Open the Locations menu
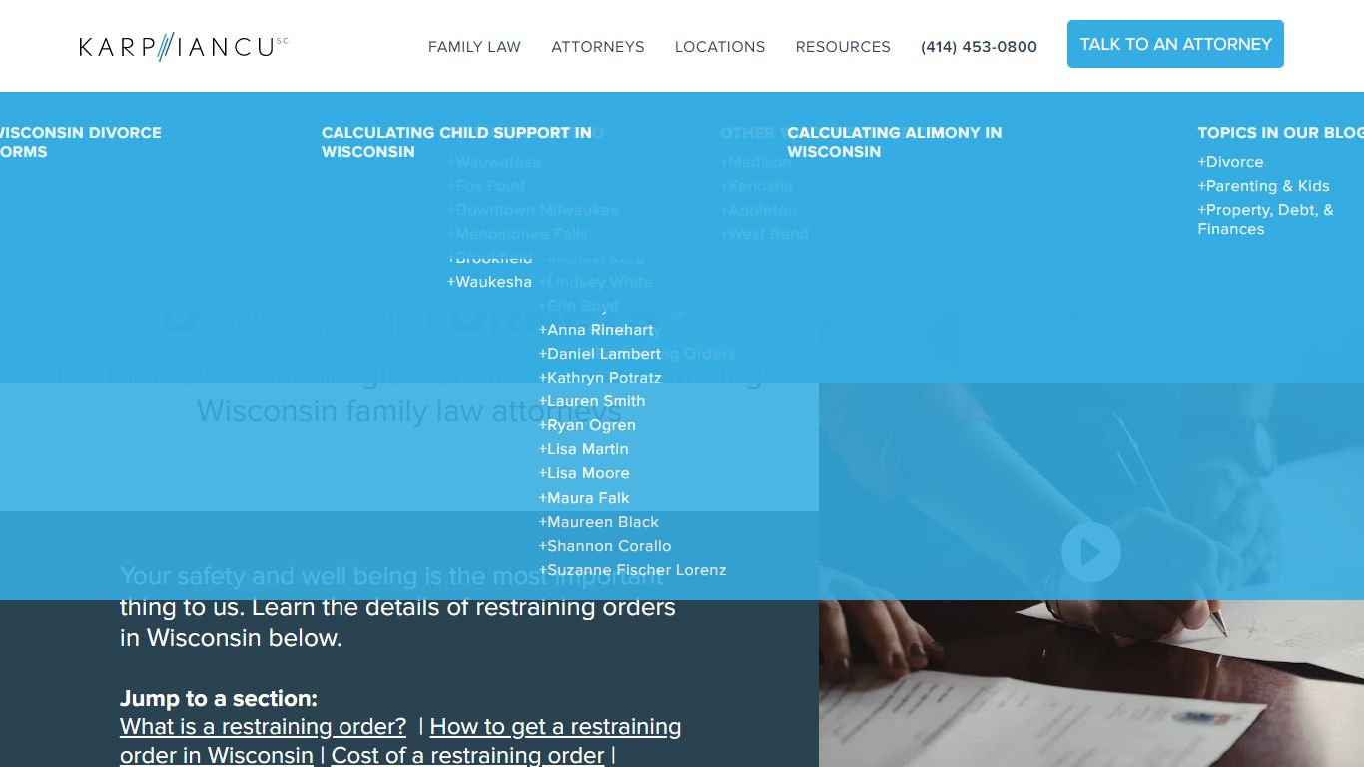This screenshot has width=1364, height=767. (720, 47)
